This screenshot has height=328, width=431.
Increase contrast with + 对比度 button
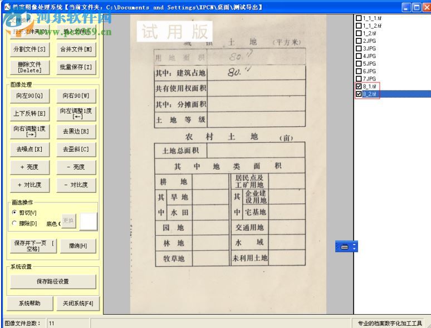tap(30, 185)
